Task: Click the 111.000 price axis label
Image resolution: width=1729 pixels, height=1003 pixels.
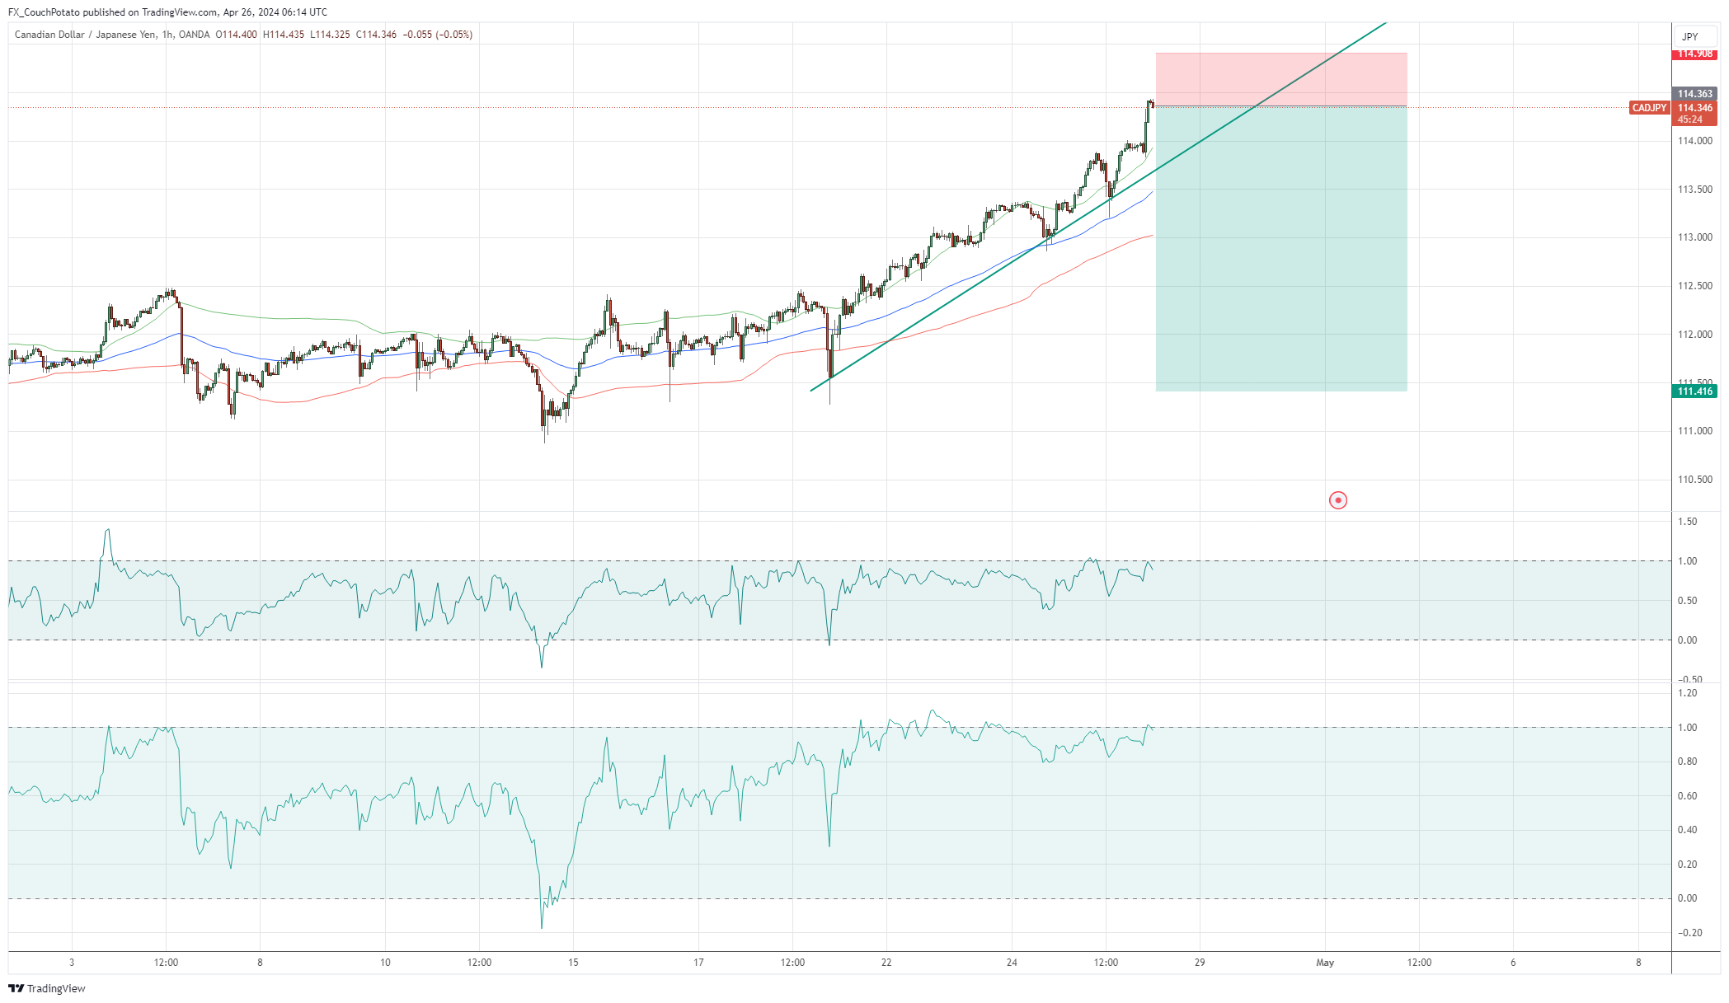Action: (x=1694, y=431)
